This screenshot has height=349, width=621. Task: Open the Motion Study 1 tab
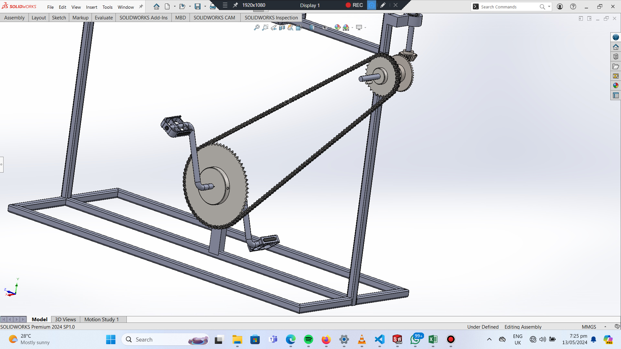(x=101, y=319)
